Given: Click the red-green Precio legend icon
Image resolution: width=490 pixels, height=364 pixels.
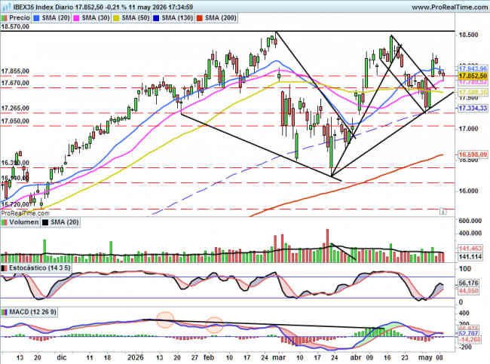Looking at the screenshot, I should click(5, 18).
